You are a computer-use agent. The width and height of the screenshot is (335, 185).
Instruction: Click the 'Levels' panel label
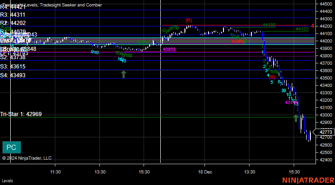[x=7, y=181]
